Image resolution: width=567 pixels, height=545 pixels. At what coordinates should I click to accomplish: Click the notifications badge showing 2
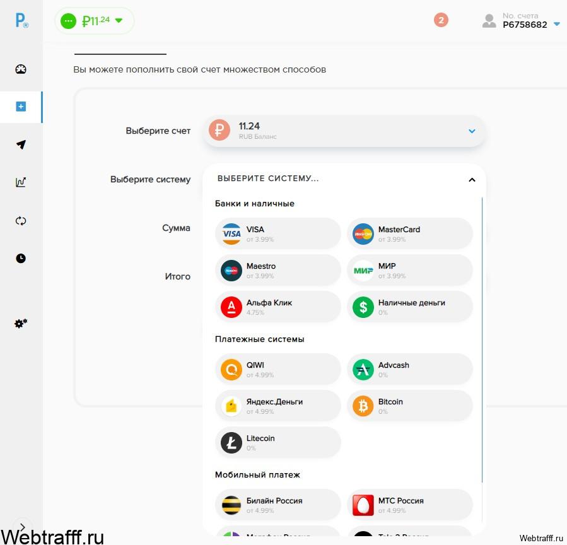click(441, 20)
